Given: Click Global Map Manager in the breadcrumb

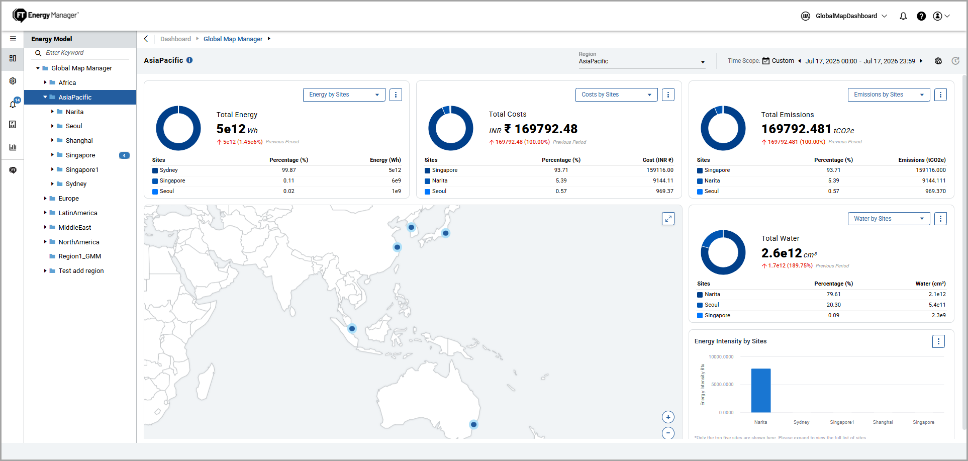Looking at the screenshot, I should (x=233, y=39).
